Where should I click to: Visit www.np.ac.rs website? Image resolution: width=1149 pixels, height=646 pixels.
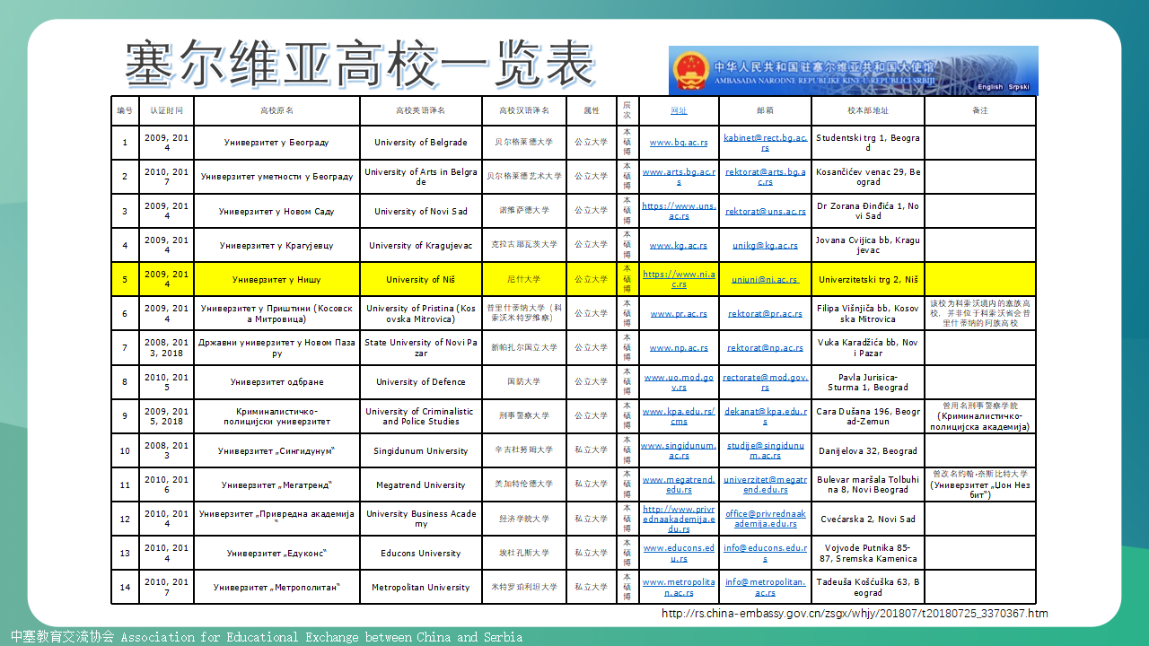[679, 347]
